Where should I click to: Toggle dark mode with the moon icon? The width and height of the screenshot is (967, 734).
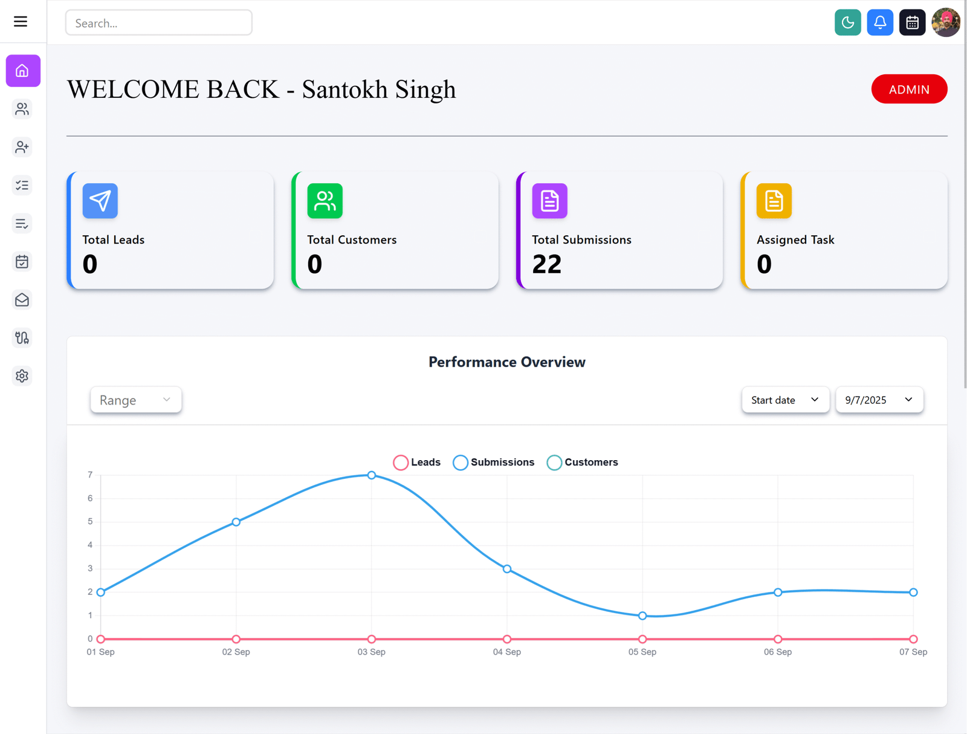click(848, 22)
